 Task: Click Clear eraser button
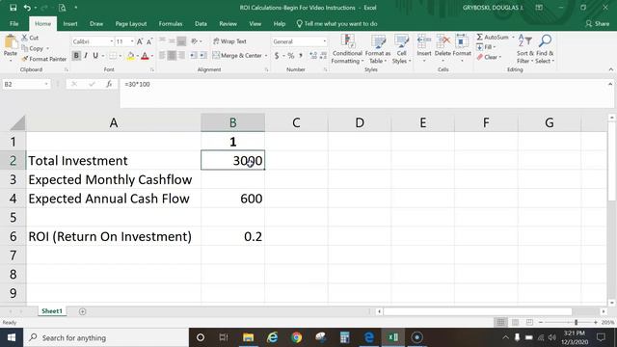(x=489, y=58)
